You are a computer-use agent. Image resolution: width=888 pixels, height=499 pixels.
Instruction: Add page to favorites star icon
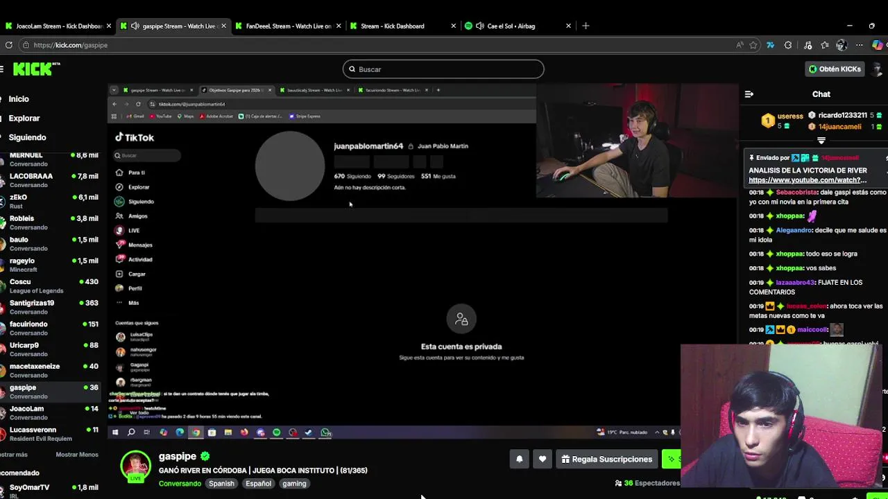[x=753, y=45]
